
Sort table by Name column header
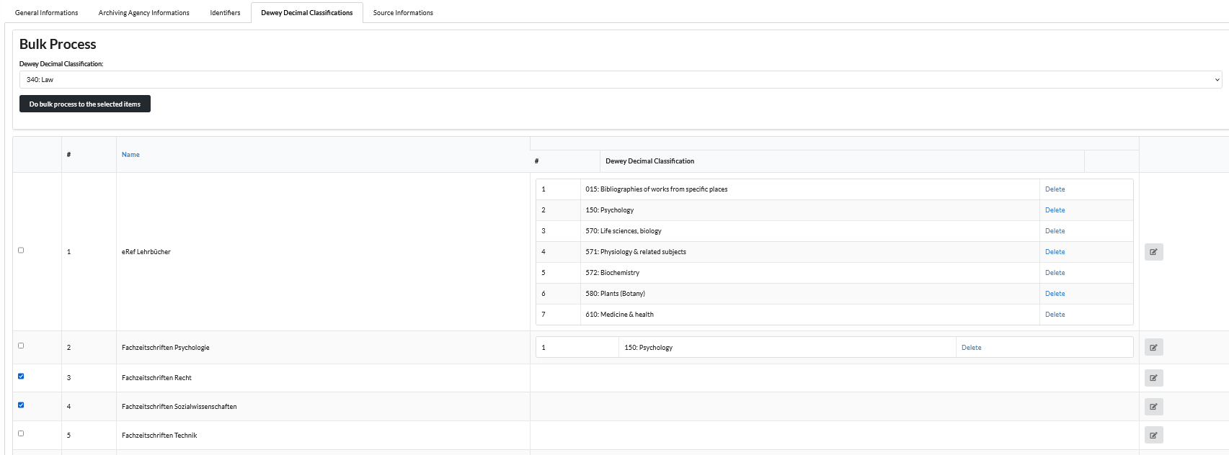pos(130,155)
